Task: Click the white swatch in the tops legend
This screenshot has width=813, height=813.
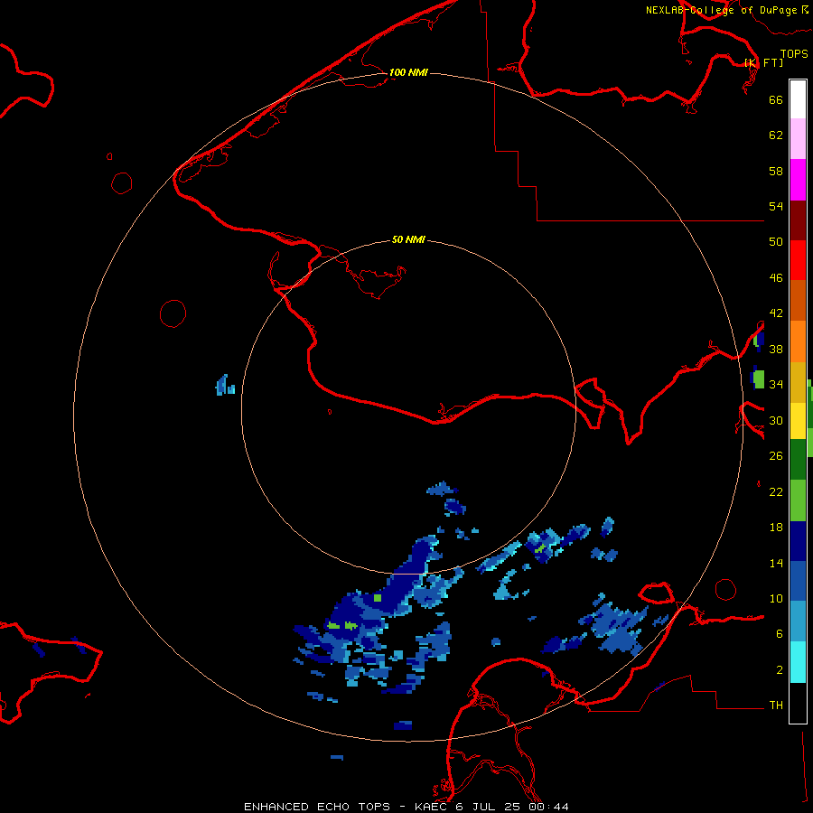Action: coord(798,99)
